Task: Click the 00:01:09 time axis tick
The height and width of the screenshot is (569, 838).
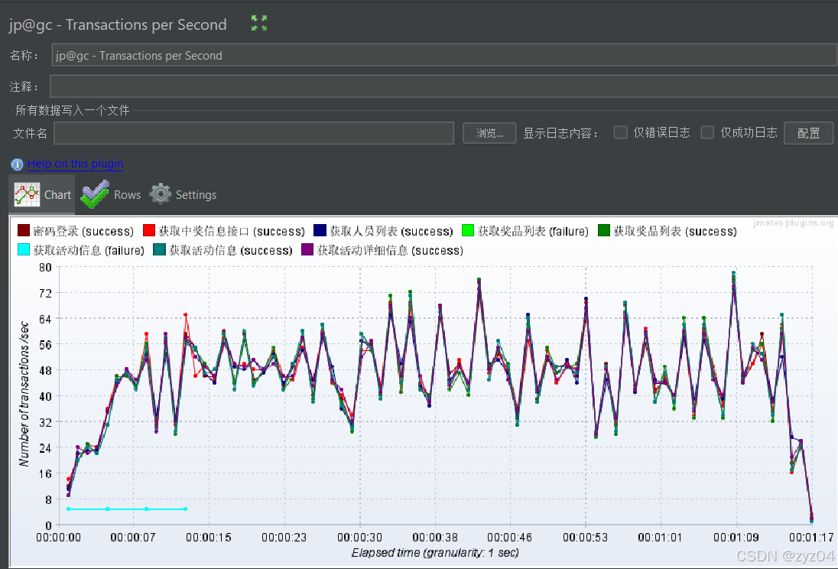Action: pos(736,537)
